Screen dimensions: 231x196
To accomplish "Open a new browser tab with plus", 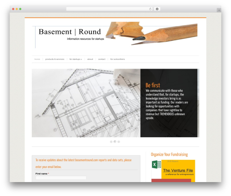I will tap(219, 10).
